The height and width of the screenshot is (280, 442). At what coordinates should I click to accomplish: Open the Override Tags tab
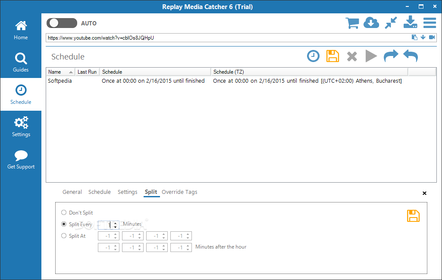tap(179, 192)
